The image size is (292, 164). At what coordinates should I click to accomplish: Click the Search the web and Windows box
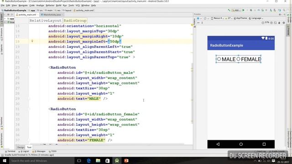[x=42, y=161]
